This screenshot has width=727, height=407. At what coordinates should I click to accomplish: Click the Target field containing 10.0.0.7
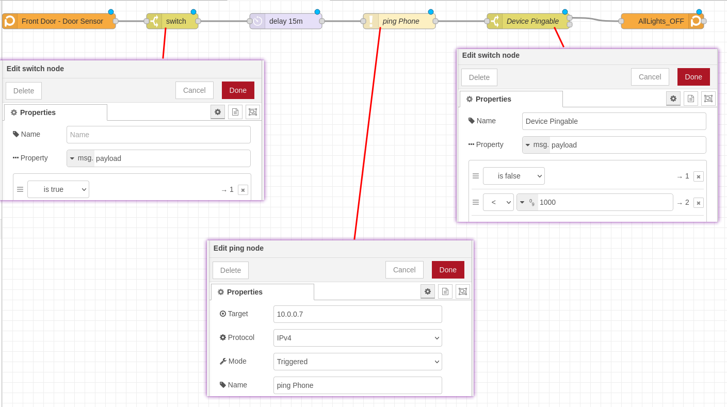[x=358, y=314]
